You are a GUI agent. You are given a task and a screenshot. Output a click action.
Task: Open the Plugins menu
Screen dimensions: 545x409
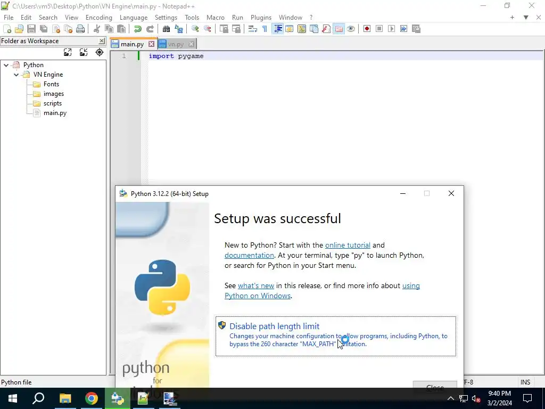(x=261, y=18)
